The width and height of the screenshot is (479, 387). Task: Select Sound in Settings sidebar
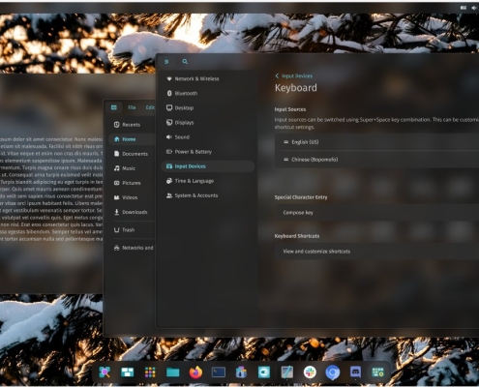coord(207,137)
